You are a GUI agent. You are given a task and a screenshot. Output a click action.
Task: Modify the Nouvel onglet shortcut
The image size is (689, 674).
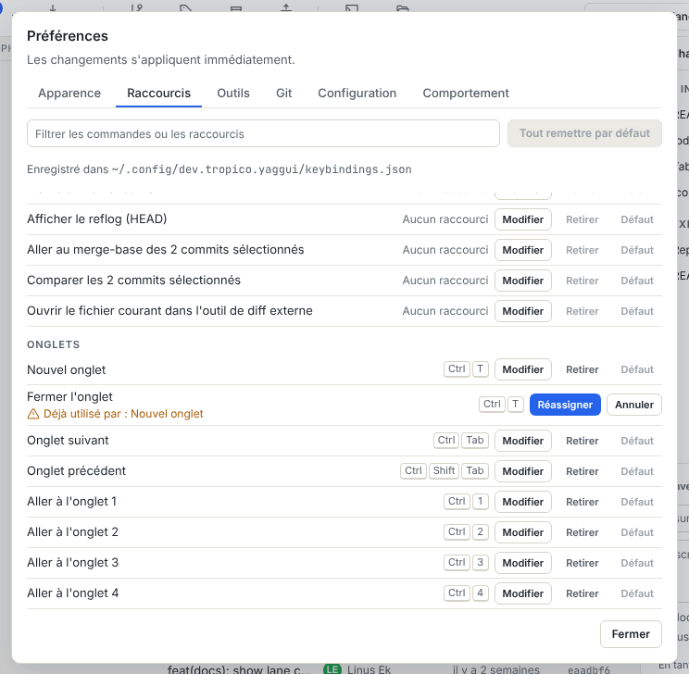coord(523,369)
